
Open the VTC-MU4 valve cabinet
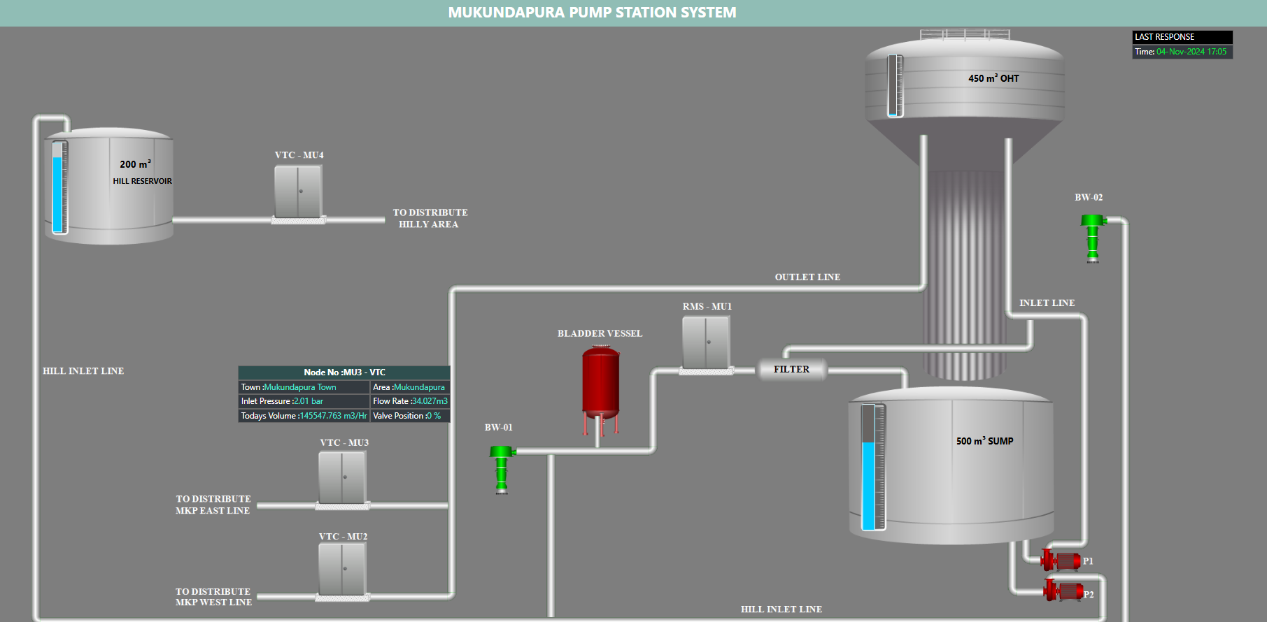click(298, 192)
